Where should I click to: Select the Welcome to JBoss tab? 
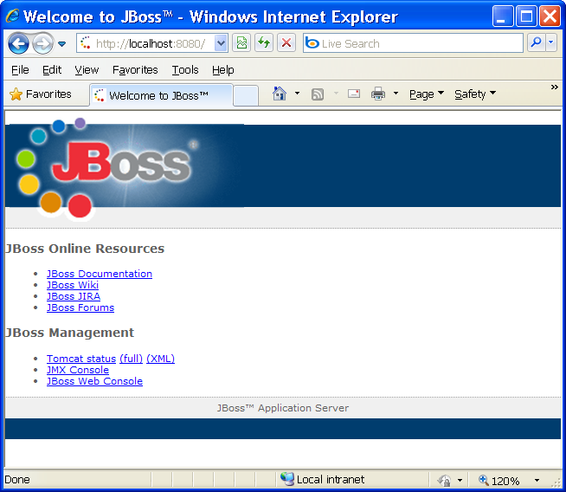click(x=160, y=95)
